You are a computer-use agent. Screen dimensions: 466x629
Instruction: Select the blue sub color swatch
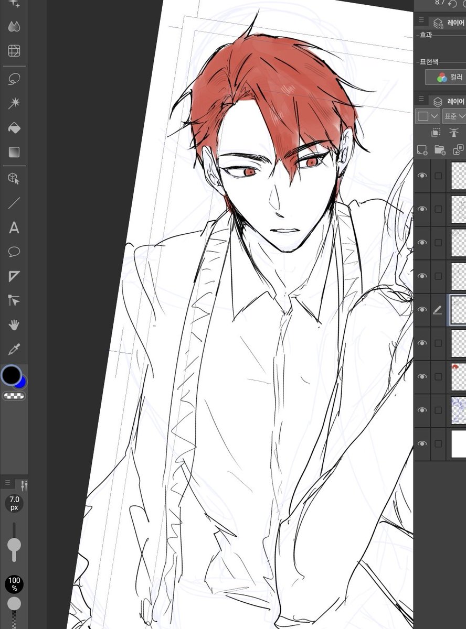pyautogui.click(x=22, y=383)
